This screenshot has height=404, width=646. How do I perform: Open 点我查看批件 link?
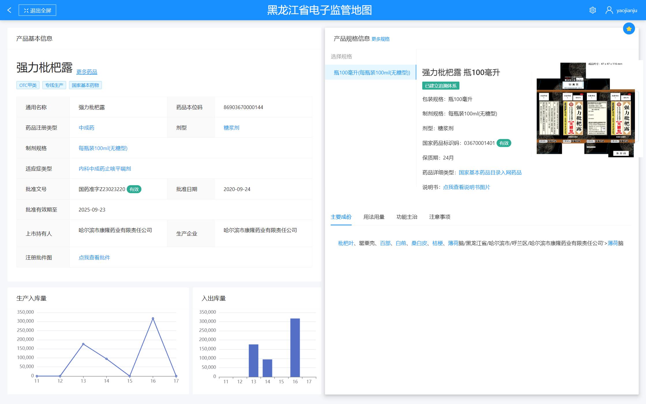(x=94, y=257)
